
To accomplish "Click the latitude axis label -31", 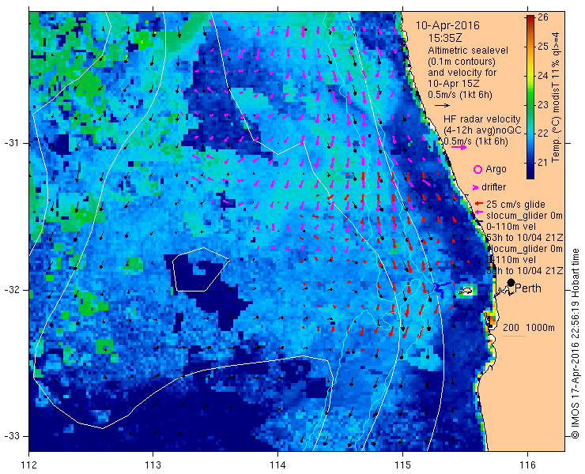I will coord(11,143).
